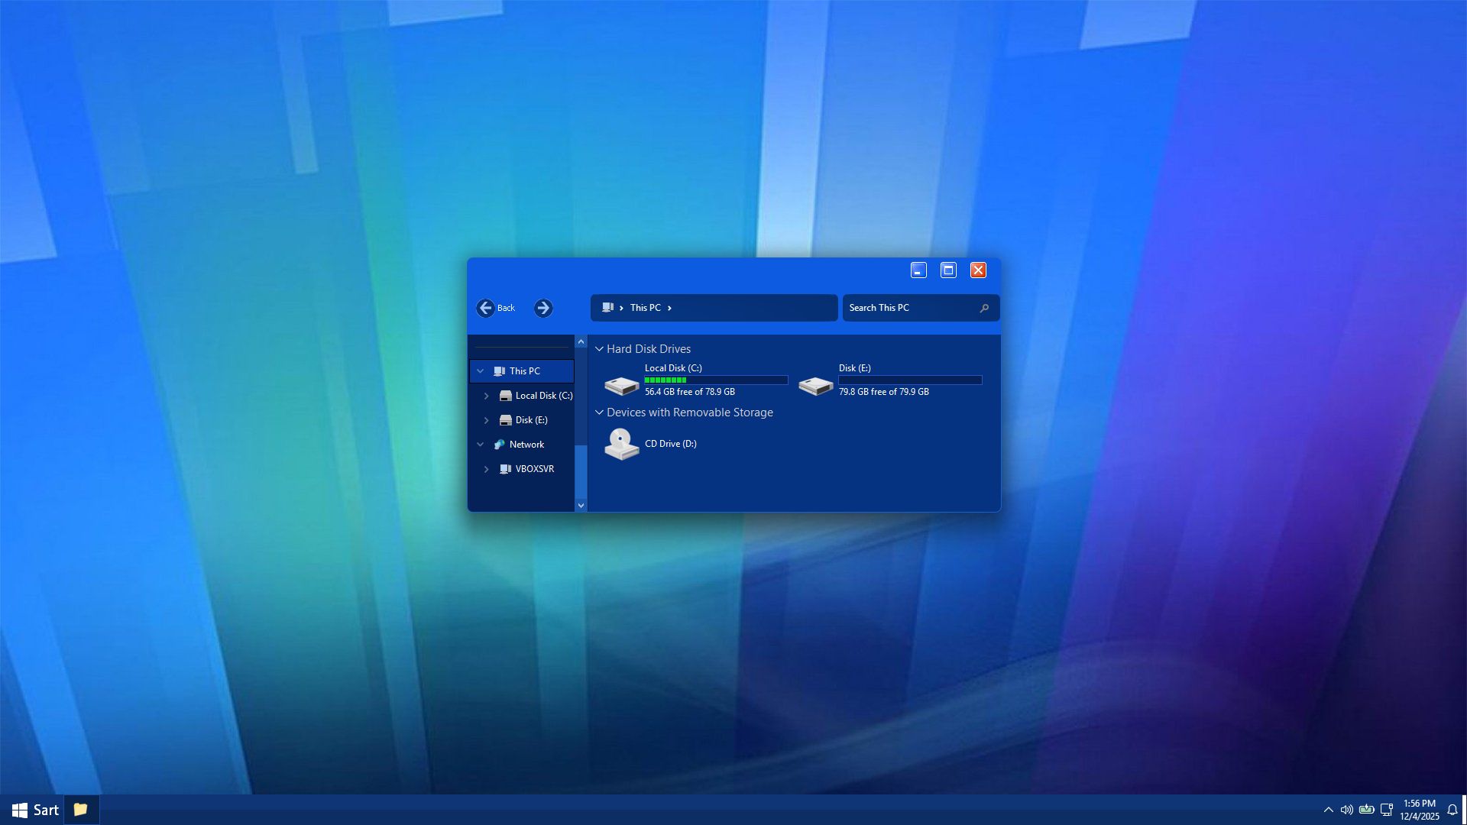Collapse Devices with Removable Storage group
1467x825 pixels.
pyautogui.click(x=600, y=412)
